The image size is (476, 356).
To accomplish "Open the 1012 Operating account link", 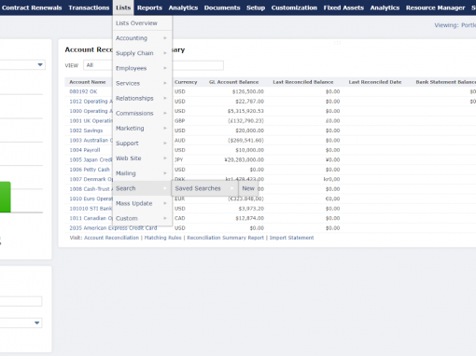I will tap(91, 102).
